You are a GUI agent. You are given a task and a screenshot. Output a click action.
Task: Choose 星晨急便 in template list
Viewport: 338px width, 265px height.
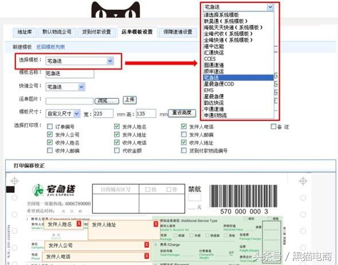pos(239,96)
